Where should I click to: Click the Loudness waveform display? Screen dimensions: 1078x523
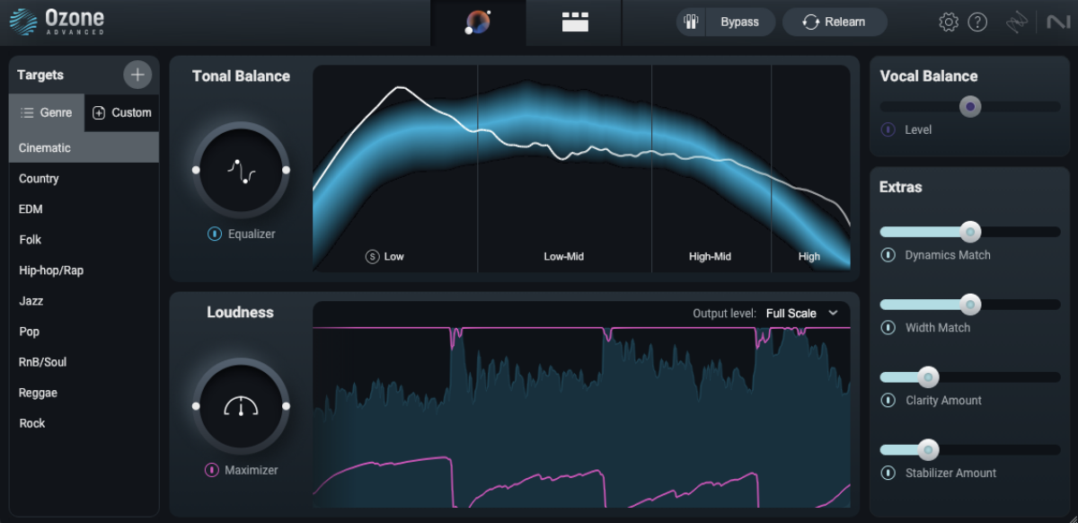(581, 404)
